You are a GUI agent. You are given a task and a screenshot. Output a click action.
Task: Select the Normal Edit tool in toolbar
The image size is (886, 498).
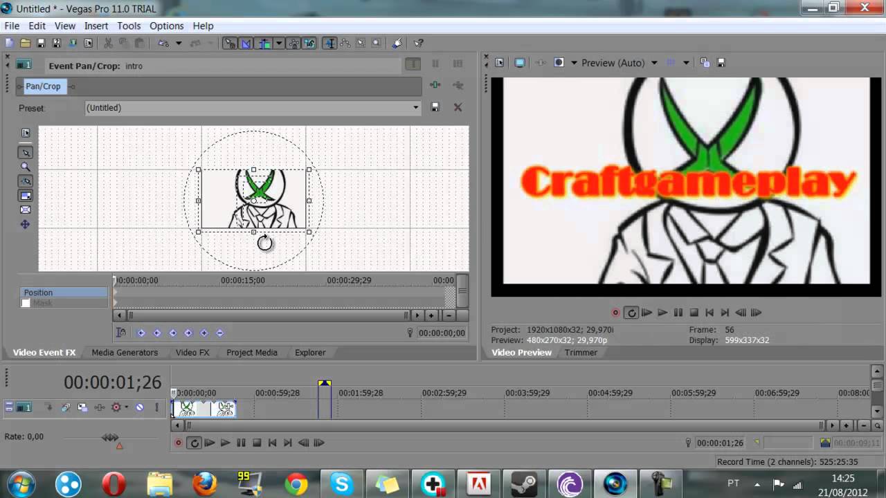(329, 43)
